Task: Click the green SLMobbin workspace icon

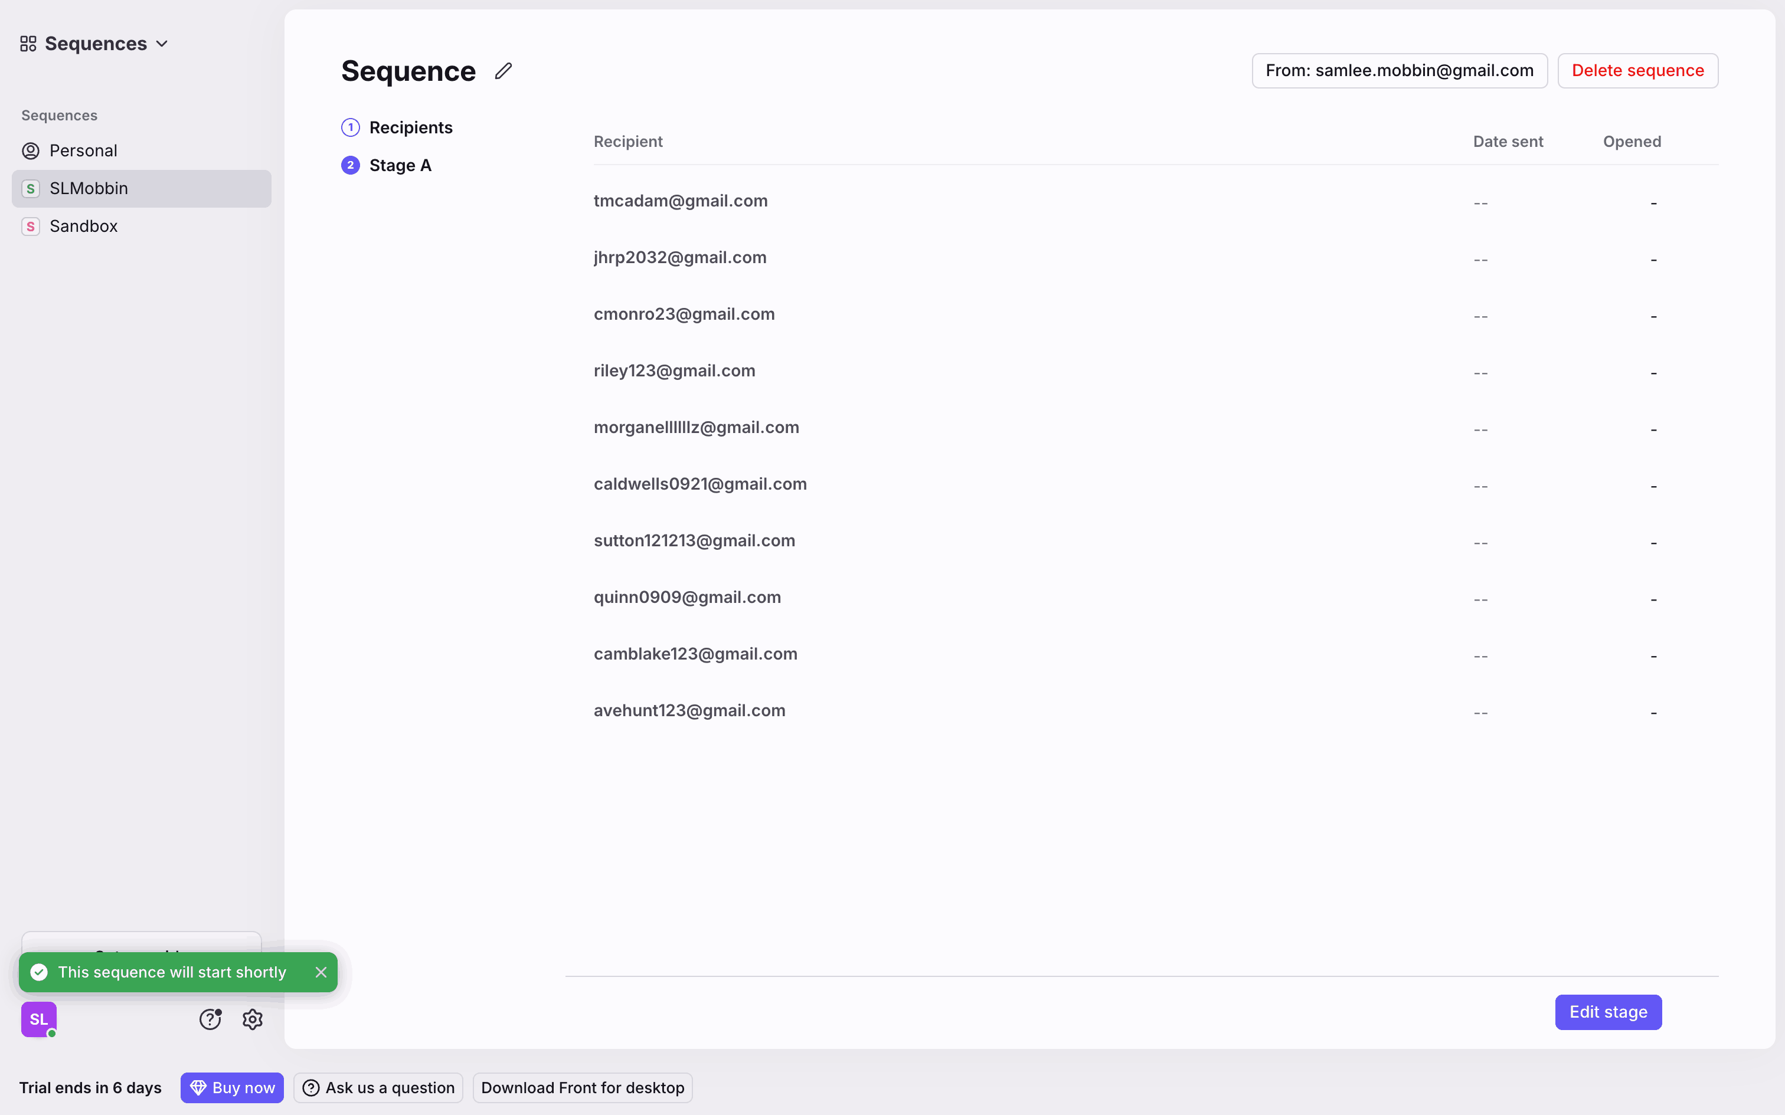Action: pos(30,189)
